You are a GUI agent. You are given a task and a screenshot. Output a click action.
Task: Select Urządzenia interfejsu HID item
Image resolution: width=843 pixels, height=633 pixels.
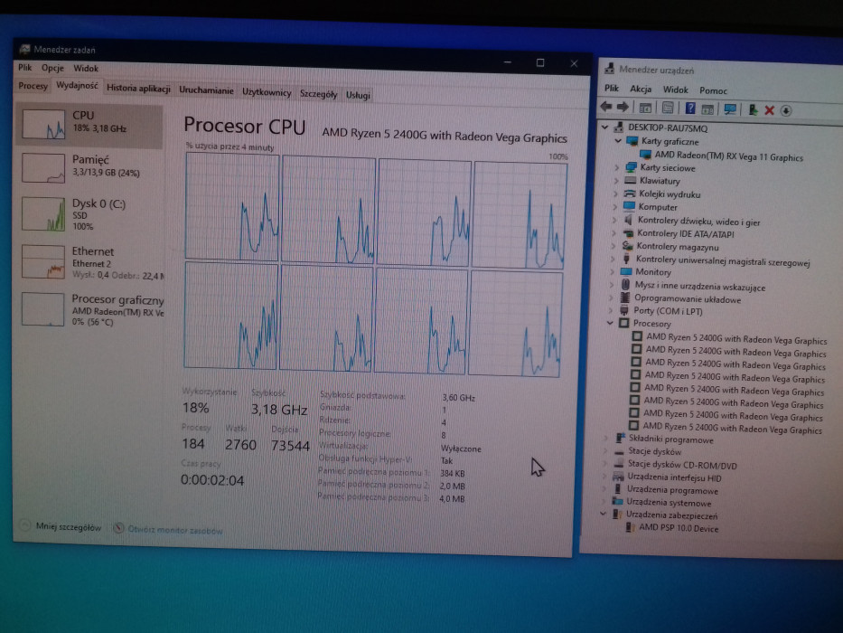674,477
